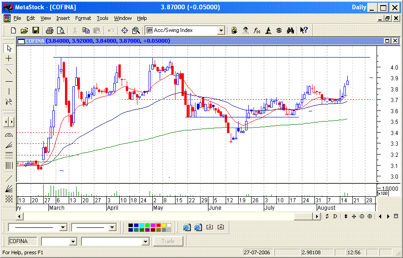Image resolution: width=403 pixels, height=258 pixels.
Task: Click the magnifier zoom icon in top toolbar
Action: coord(136,31)
